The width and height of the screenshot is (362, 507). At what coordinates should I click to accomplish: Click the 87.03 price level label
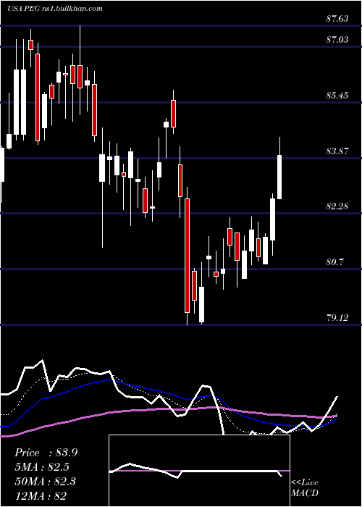tap(337, 40)
